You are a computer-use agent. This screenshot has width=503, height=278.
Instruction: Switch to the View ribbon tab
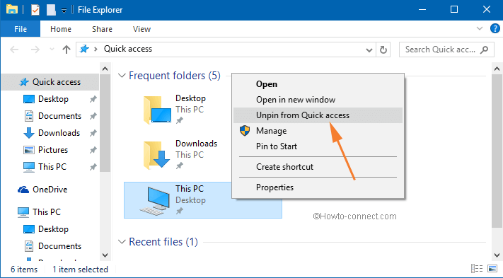coord(141,29)
